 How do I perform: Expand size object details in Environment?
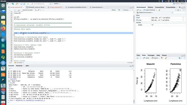137,20
